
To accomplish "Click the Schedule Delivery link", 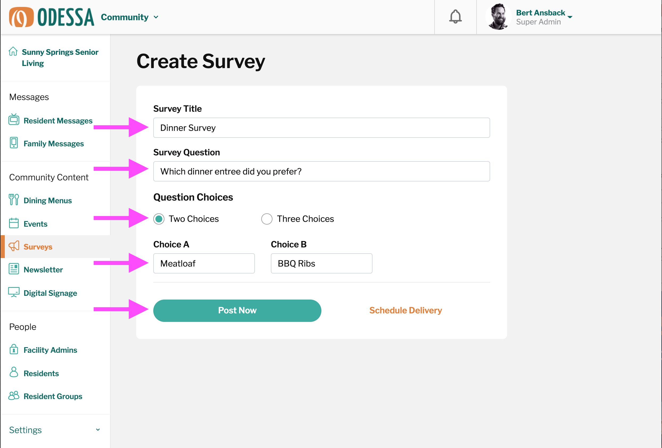I will (405, 310).
